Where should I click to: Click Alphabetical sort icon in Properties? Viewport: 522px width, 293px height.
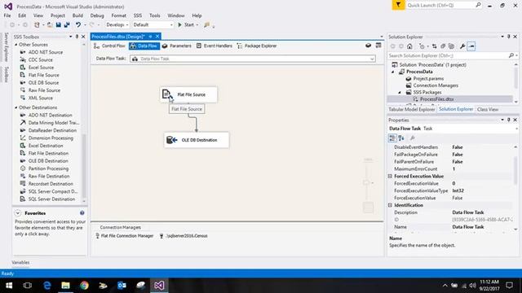pyautogui.click(x=401, y=138)
